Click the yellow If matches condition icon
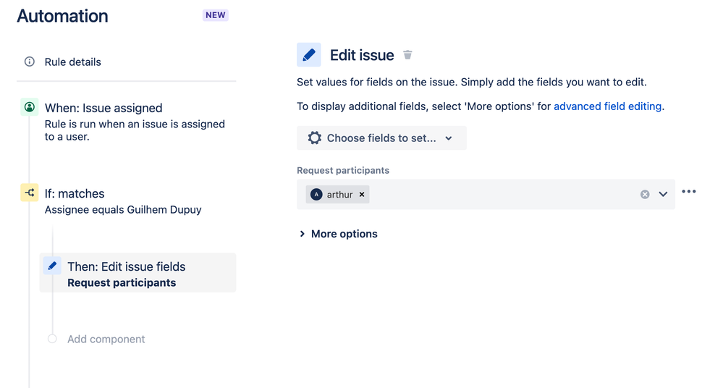 pyautogui.click(x=30, y=193)
